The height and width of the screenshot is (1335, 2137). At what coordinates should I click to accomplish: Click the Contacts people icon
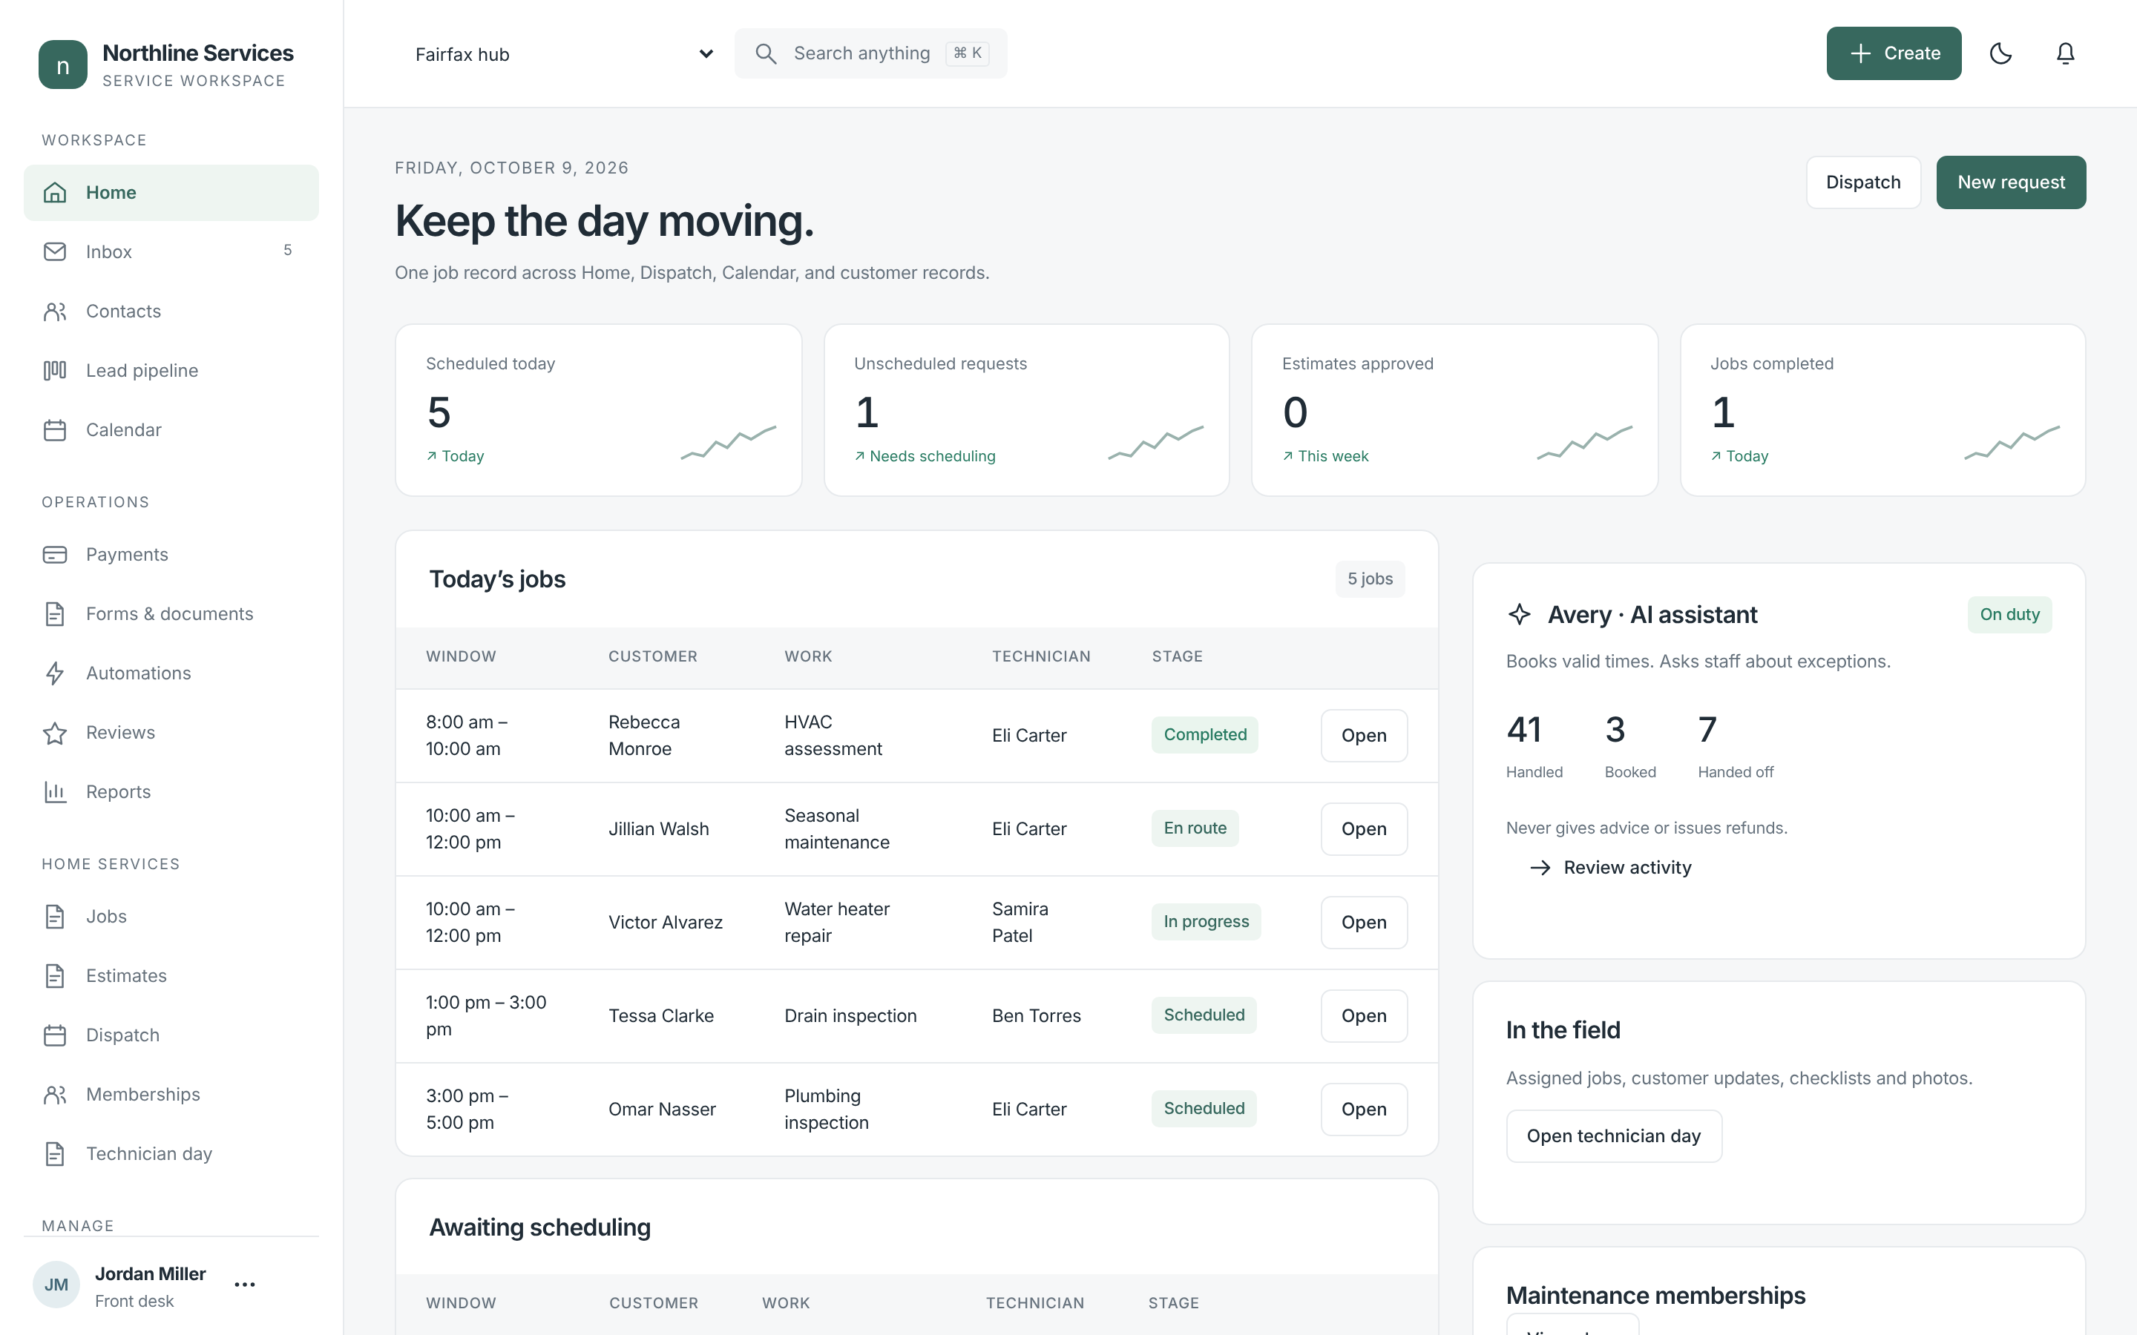tap(55, 311)
